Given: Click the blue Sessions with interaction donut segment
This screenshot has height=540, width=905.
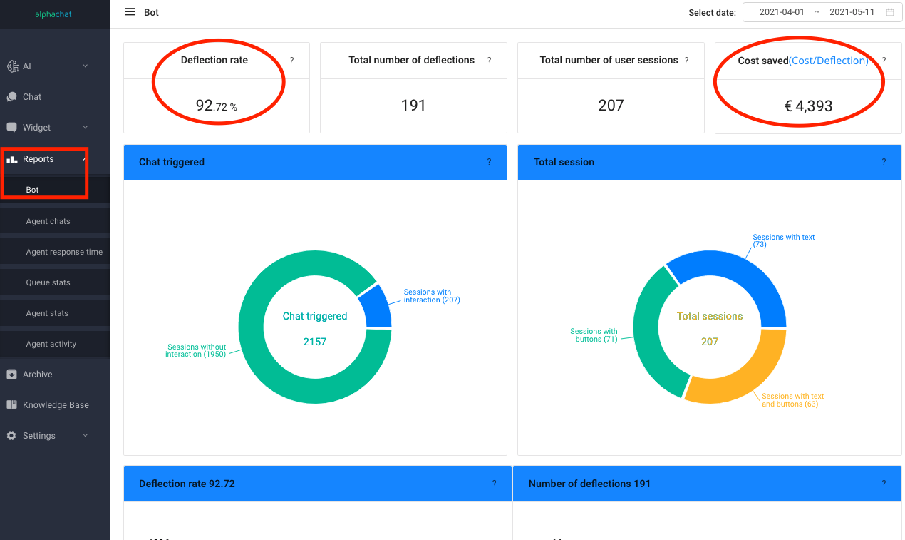Looking at the screenshot, I should point(376,307).
